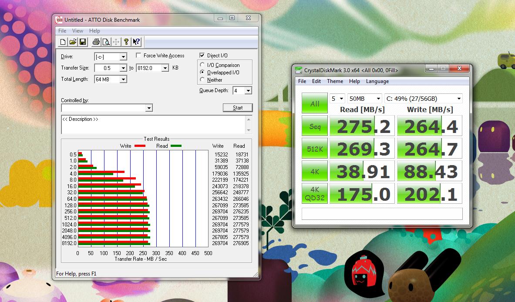Click the 'For Help, press F1' status text

76,274
